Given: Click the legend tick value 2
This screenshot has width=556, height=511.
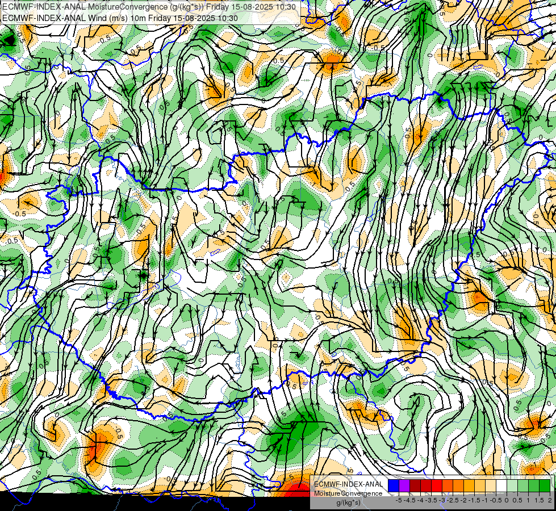Looking at the screenshot, I should tap(550, 500).
